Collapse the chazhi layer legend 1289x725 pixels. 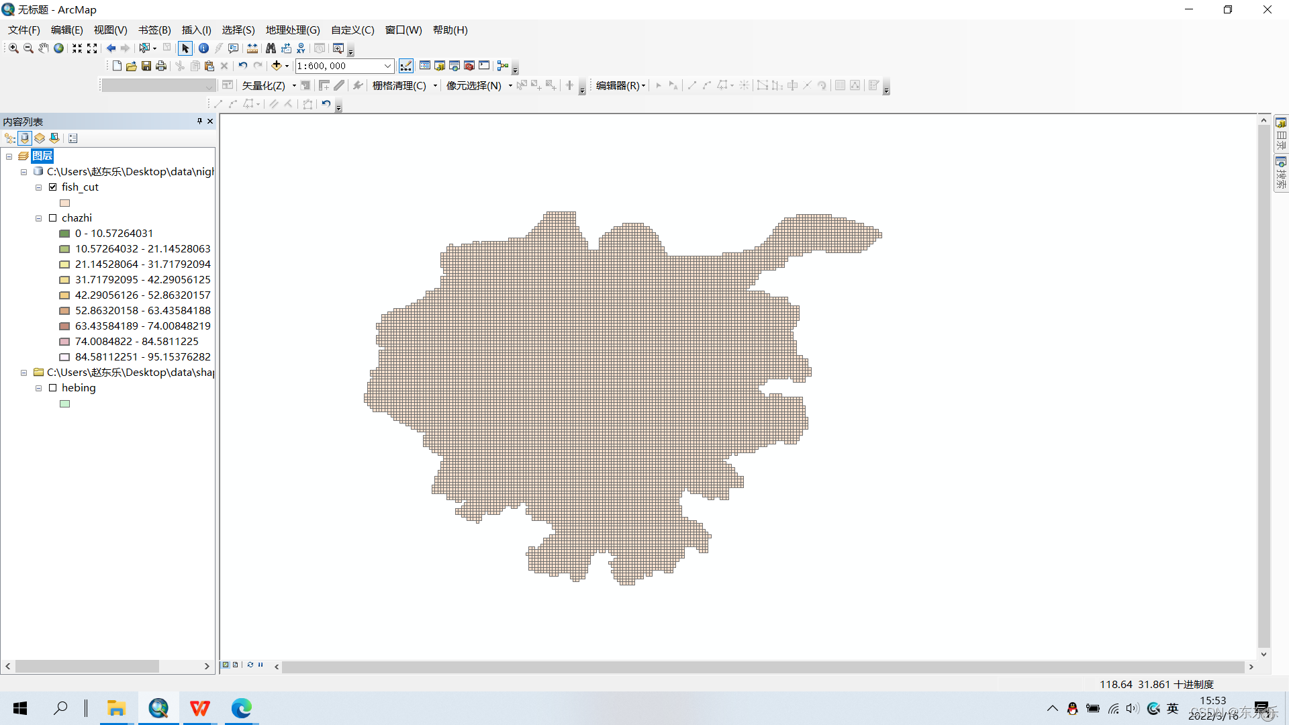[38, 218]
